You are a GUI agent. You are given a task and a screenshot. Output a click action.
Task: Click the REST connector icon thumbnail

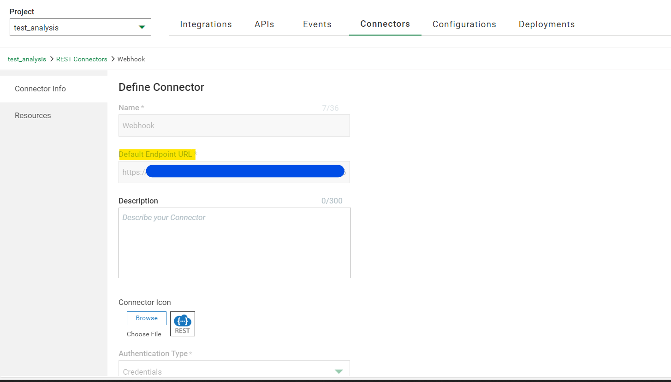point(182,323)
